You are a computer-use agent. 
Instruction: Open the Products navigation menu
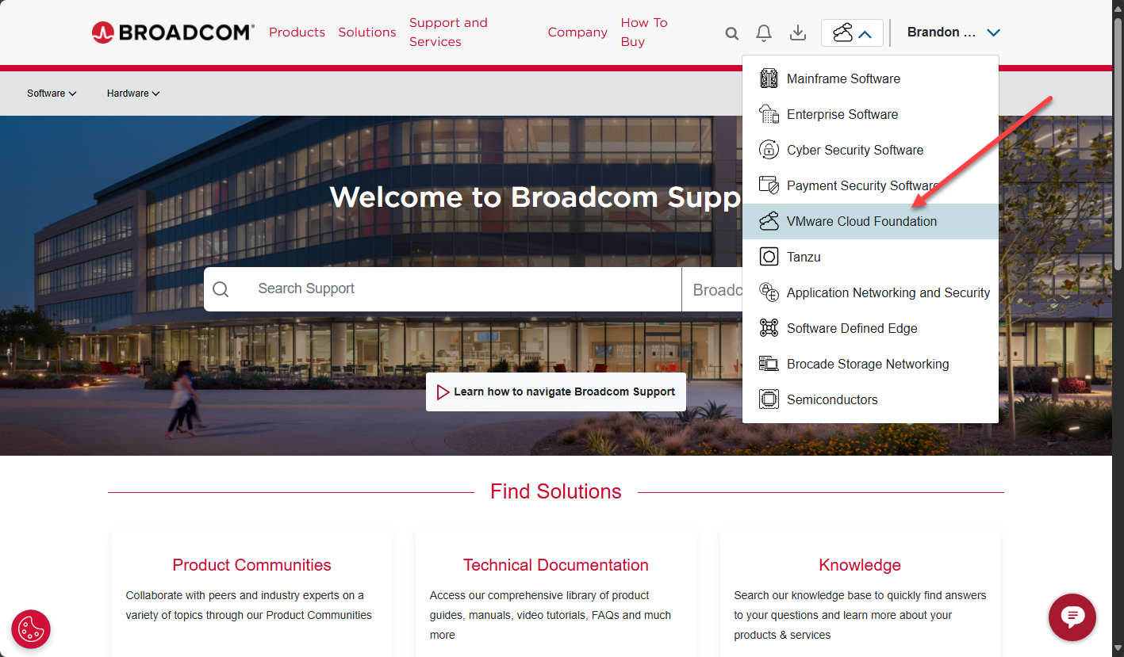click(x=297, y=32)
